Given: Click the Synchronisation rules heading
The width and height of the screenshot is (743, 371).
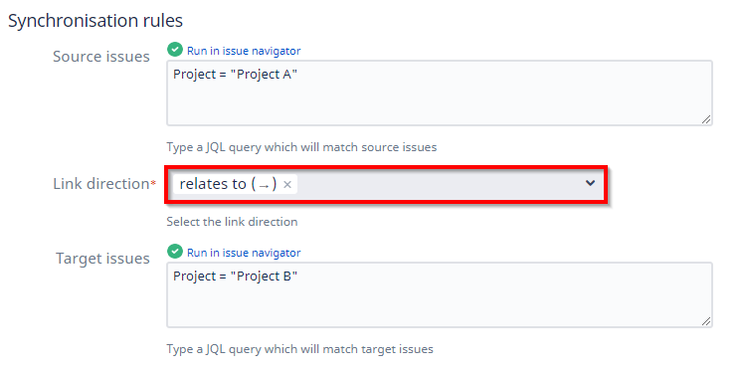Looking at the screenshot, I should click(x=95, y=21).
